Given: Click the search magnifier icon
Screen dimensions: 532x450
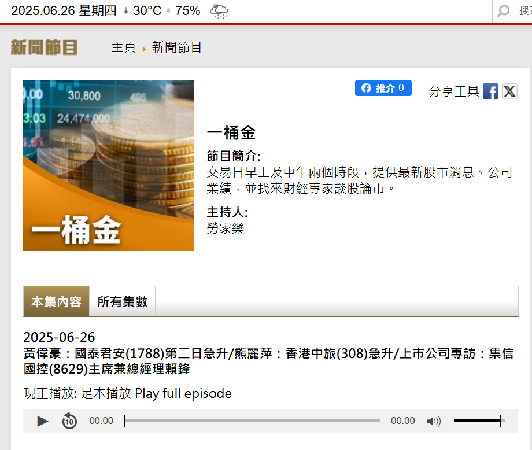Looking at the screenshot, I should pyautogui.click(x=504, y=11).
